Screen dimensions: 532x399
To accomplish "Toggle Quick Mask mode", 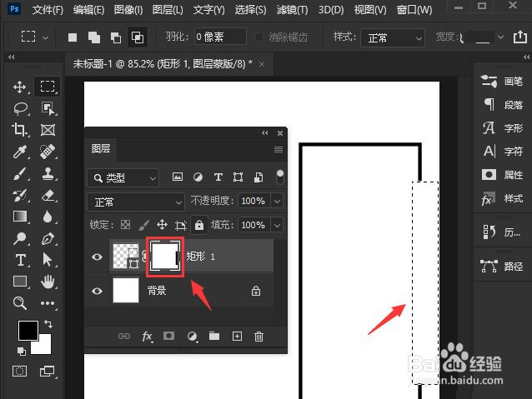I will [19, 372].
